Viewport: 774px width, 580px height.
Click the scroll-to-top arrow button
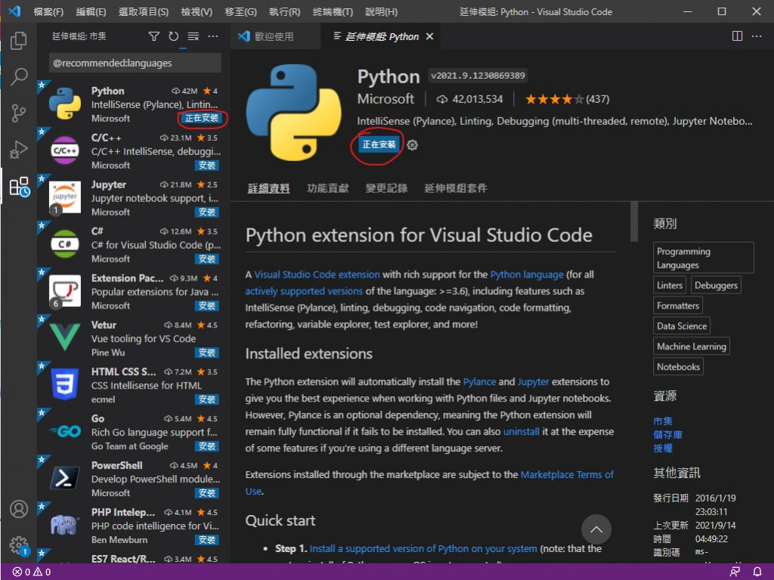596,529
